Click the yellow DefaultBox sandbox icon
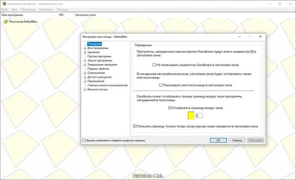Image resolution: width=296 pixels, height=180 pixels. [6, 22]
